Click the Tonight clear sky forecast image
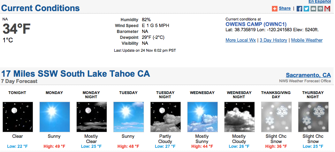335x152 pixels. pos(18,117)
